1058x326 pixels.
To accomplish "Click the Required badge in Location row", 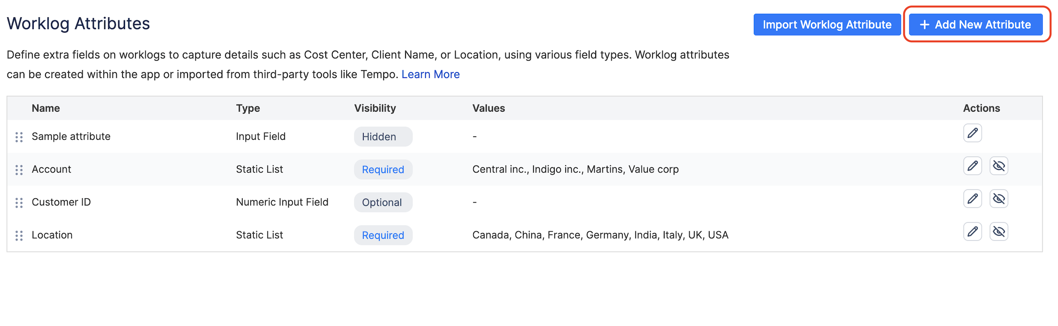I will pyautogui.click(x=382, y=235).
